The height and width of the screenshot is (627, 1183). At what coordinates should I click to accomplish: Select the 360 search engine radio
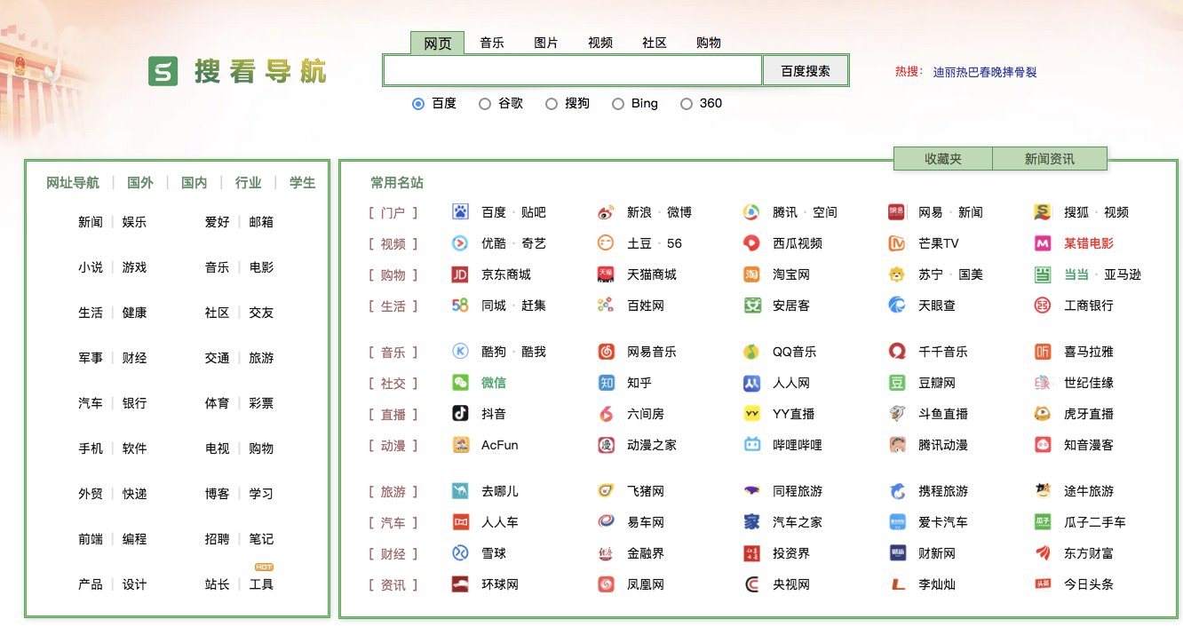pos(686,104)
